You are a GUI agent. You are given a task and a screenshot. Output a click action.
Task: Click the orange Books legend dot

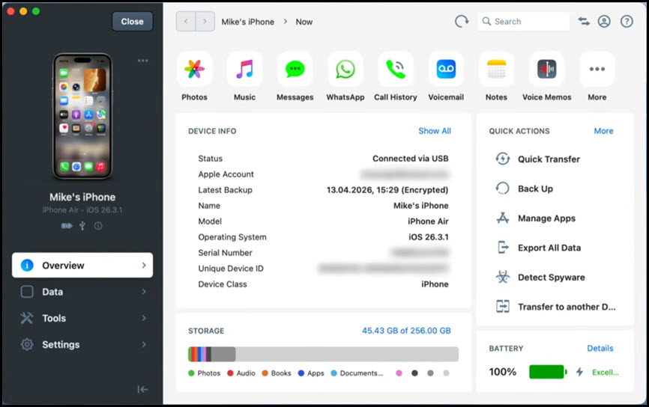coord(265,373)
